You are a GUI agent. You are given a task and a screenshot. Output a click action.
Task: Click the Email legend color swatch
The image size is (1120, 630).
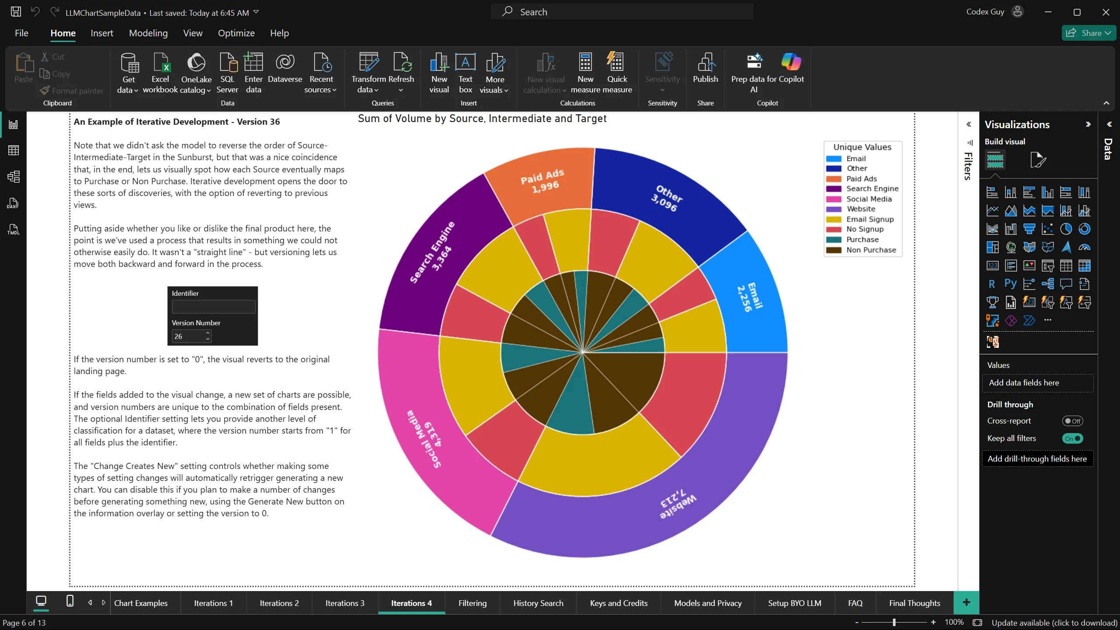click(833, 159)
